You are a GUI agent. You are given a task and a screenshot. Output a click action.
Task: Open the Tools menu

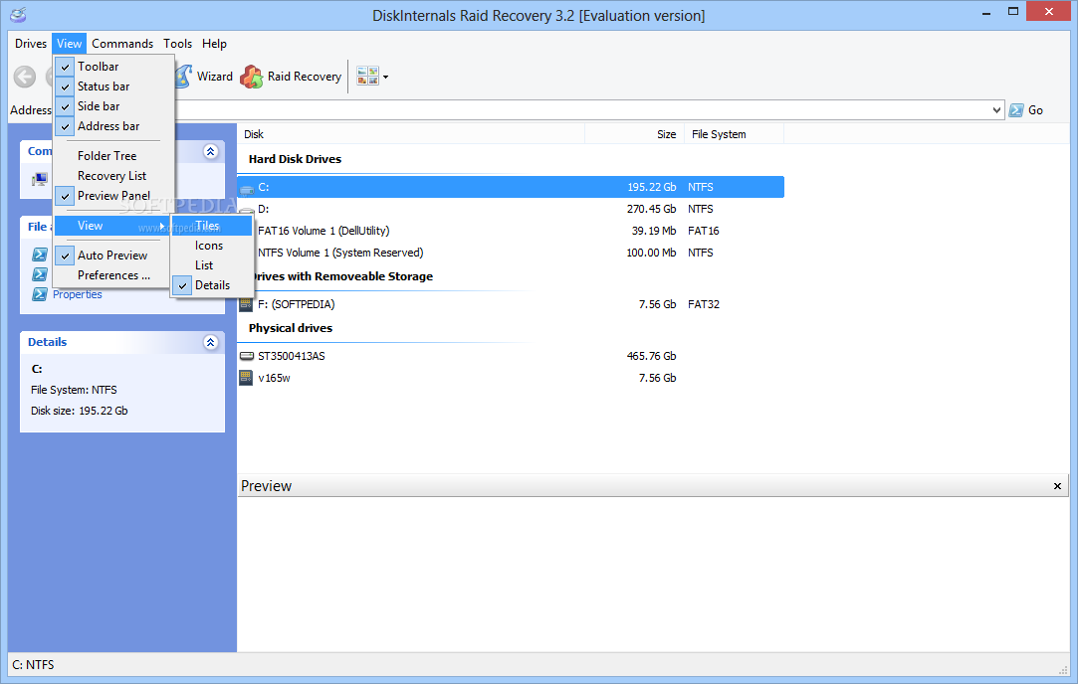coord(177,44)
